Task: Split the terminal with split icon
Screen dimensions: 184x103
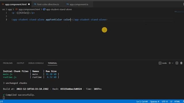Action: coord(177,63)
